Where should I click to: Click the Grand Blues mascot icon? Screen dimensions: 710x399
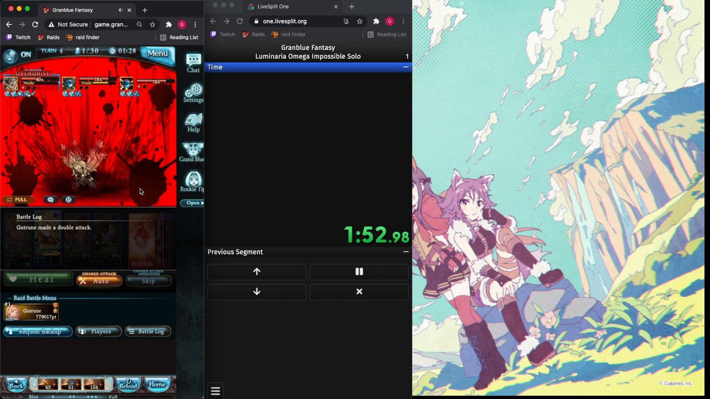point(192,152)
